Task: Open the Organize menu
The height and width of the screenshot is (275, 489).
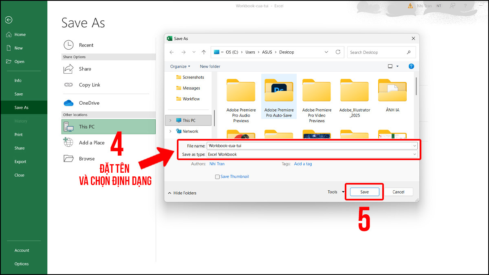Action: coord(180,66)
